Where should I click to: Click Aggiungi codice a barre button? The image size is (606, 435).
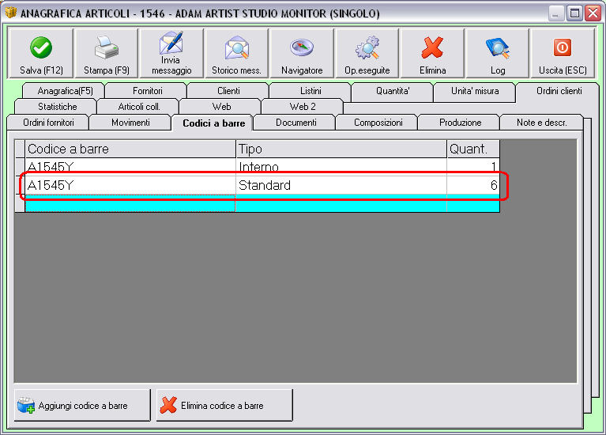[x=82, y=405]
